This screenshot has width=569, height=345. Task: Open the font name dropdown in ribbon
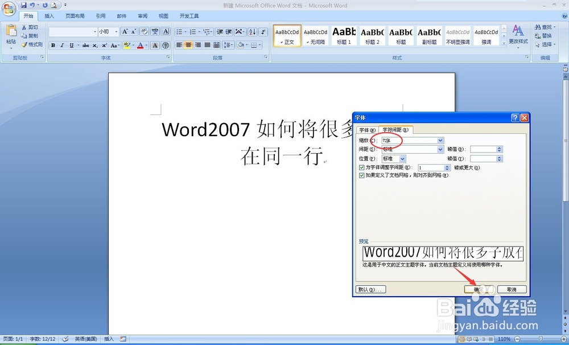click(95, 31)
